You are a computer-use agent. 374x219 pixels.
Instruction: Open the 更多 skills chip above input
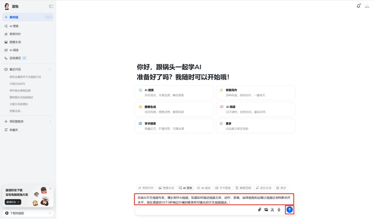pyautogui.click(x=281, y=188)
